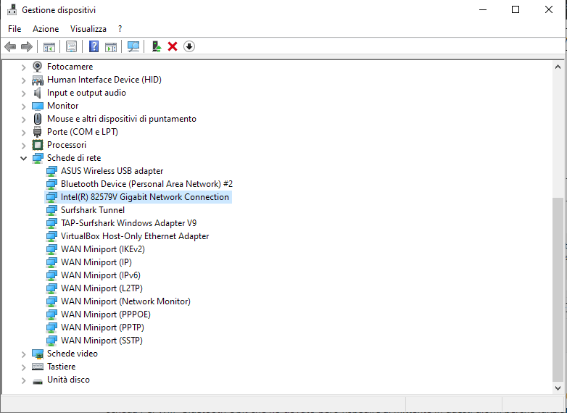The height and width of the screenshot is (413, 567).
Task: Click the Human Interface Device category icon
Action: [x=38, y=80]
